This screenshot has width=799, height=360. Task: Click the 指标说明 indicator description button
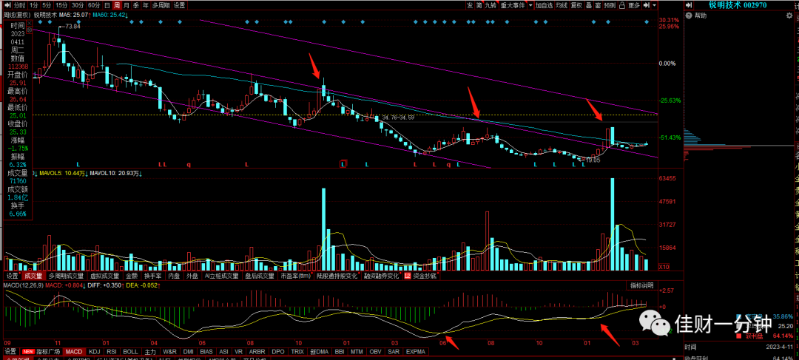(x=641, y=286)
